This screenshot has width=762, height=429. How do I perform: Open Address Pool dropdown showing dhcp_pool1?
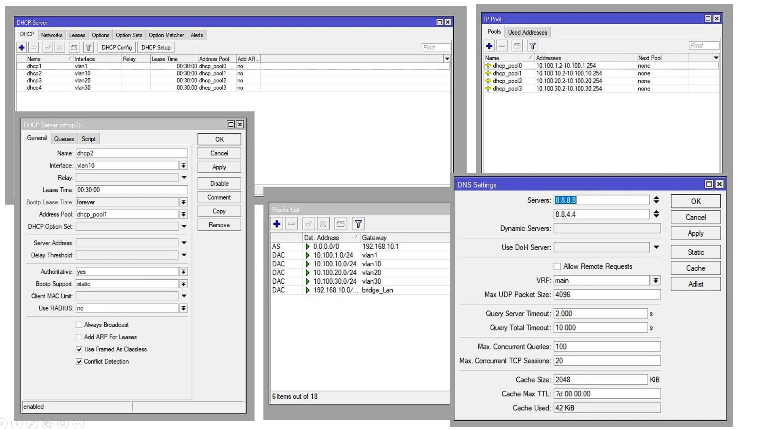tap(183, 214)
